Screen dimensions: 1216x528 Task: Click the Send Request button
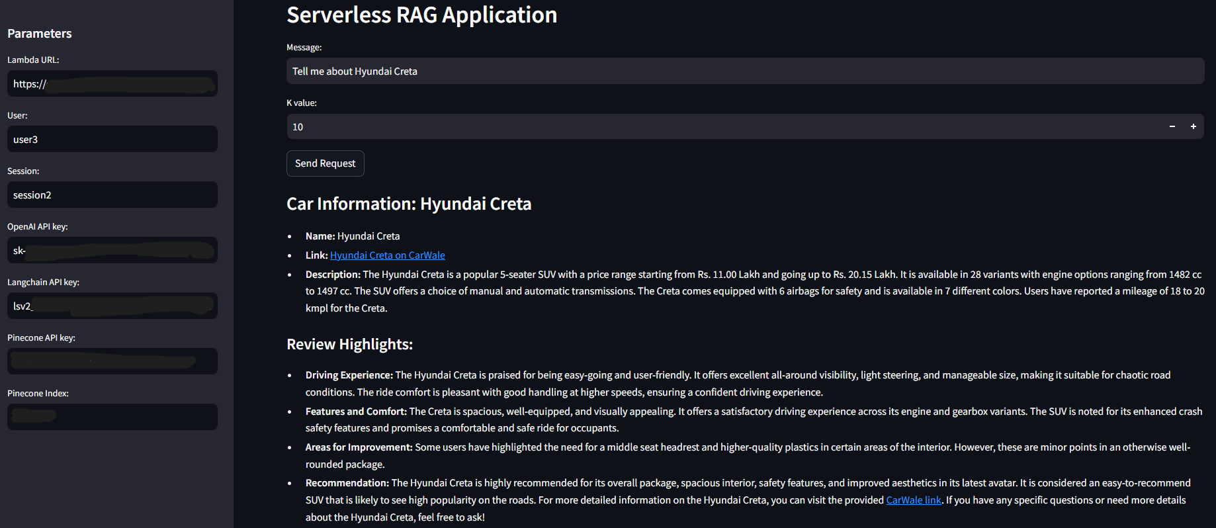point(325,163)
